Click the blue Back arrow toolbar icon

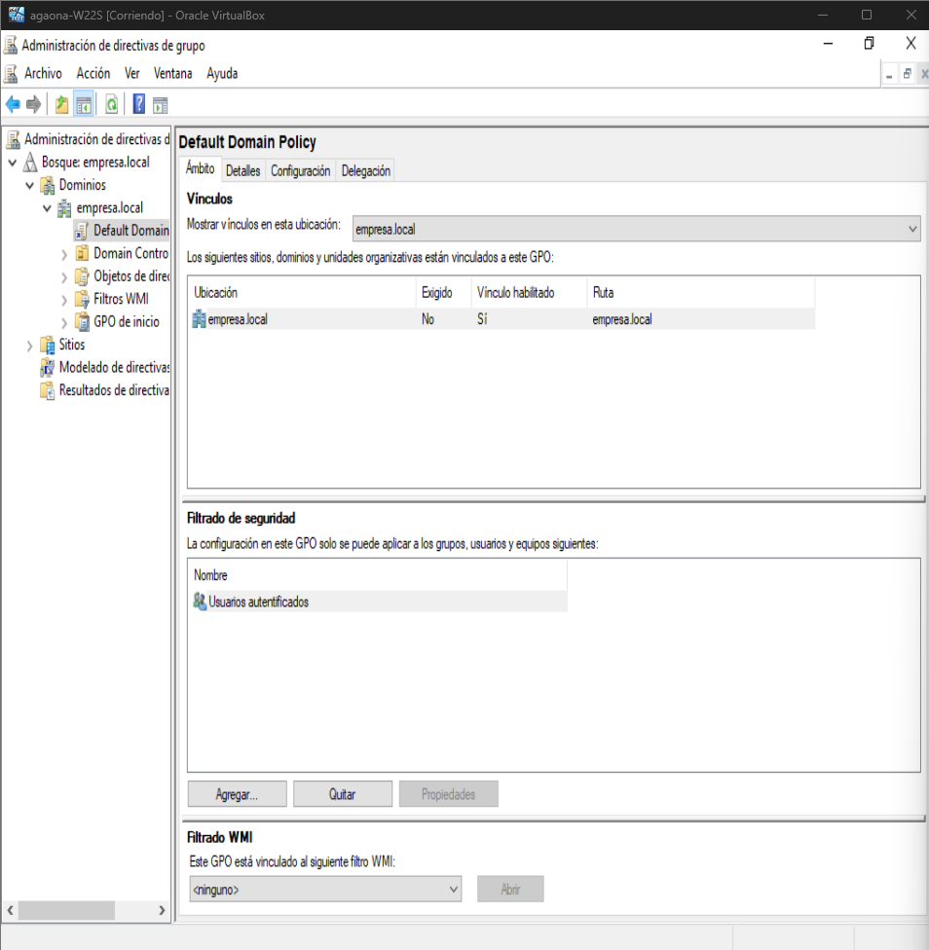[x=13, y=105]
